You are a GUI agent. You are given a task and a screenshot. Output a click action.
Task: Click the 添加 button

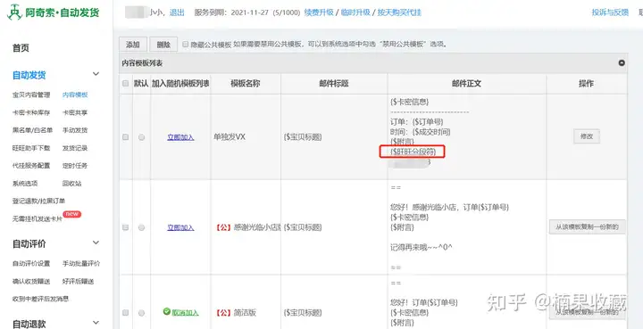[132, 45]
